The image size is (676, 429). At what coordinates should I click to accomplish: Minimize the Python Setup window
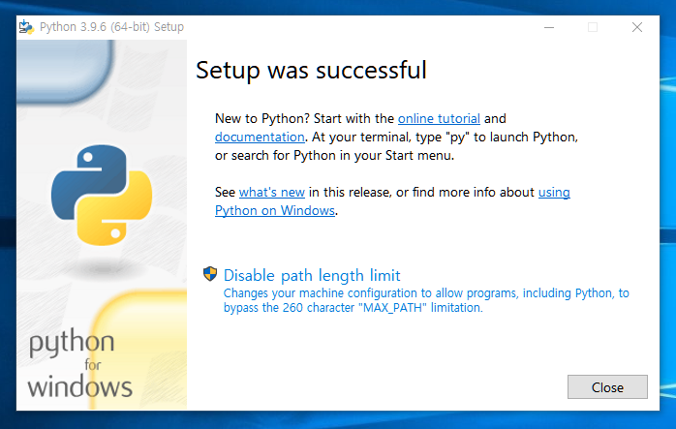549,27
